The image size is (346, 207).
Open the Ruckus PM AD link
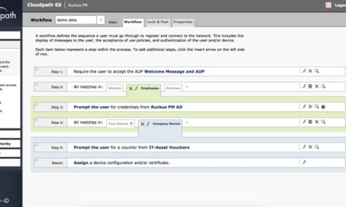(x=167, y=107)
